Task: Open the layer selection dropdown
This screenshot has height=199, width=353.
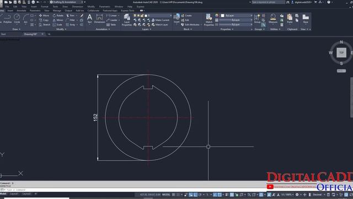Action: point(152,15)
